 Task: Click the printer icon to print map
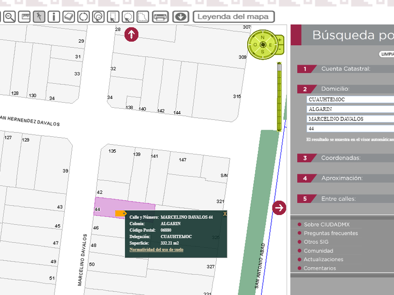(160, 17)
